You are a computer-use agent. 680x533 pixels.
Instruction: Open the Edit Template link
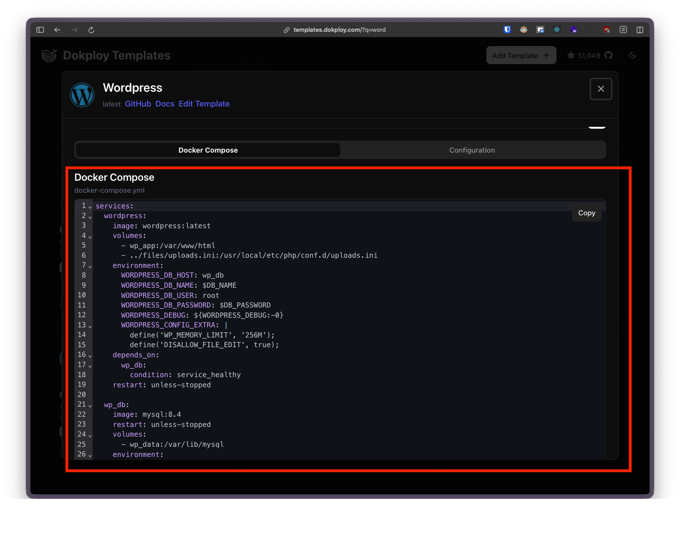(204, 104)
